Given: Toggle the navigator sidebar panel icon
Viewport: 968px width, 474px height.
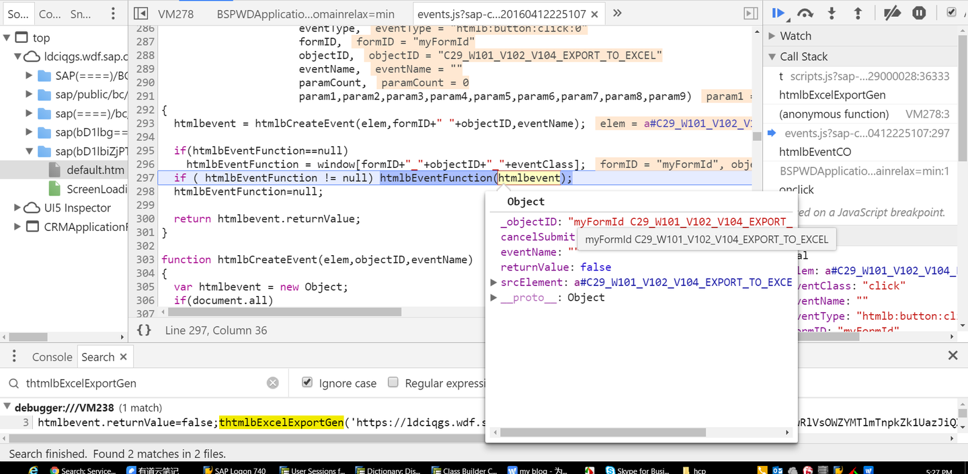Looking at the screenshot, I should (141, 13).
